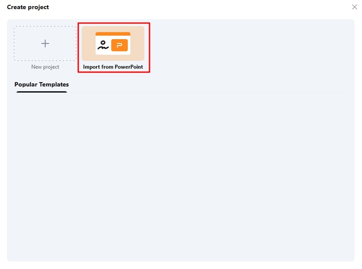
Task: Click the empty templates list area
Action: click(181, 176)
